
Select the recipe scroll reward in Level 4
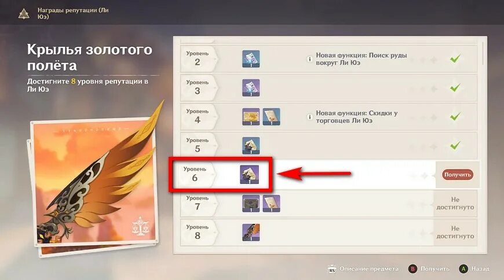tap(271, 116)
